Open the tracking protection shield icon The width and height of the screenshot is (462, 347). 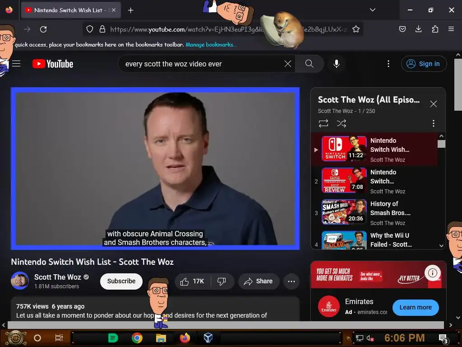90,29
